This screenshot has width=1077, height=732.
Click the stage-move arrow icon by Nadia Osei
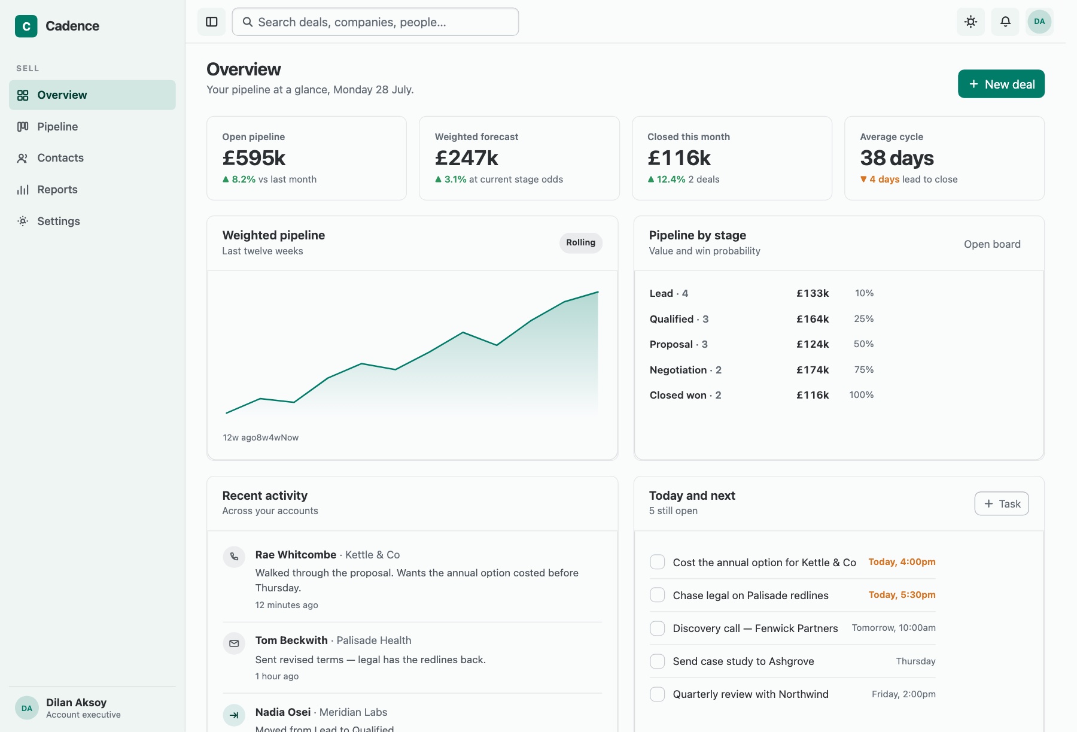tap(234, 715)
